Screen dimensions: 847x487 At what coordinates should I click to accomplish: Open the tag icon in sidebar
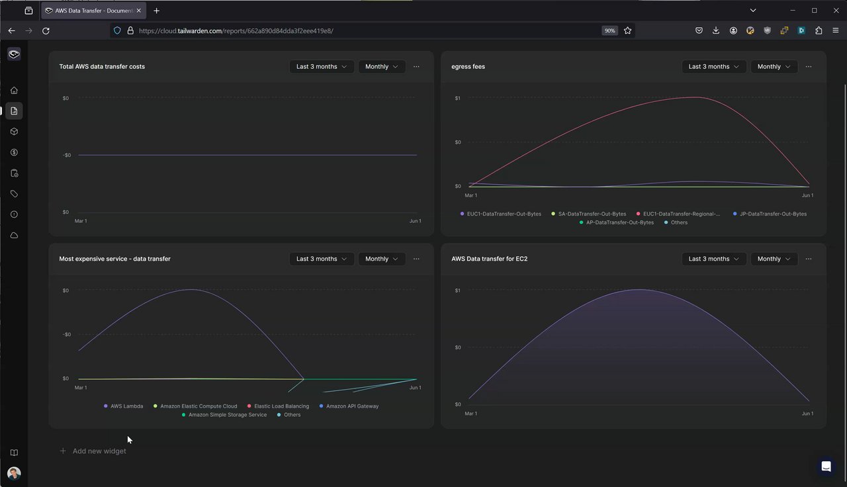[x=14, y=194]
